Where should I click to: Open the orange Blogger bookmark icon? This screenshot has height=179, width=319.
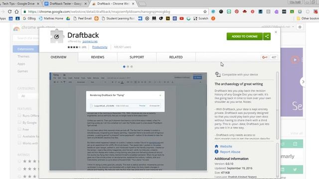click(x=96, y=18)
